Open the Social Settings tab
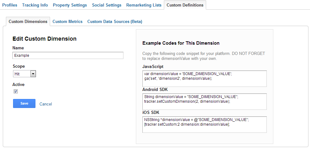The width and height of the screenshot is (310, 148). click(107, 5)
